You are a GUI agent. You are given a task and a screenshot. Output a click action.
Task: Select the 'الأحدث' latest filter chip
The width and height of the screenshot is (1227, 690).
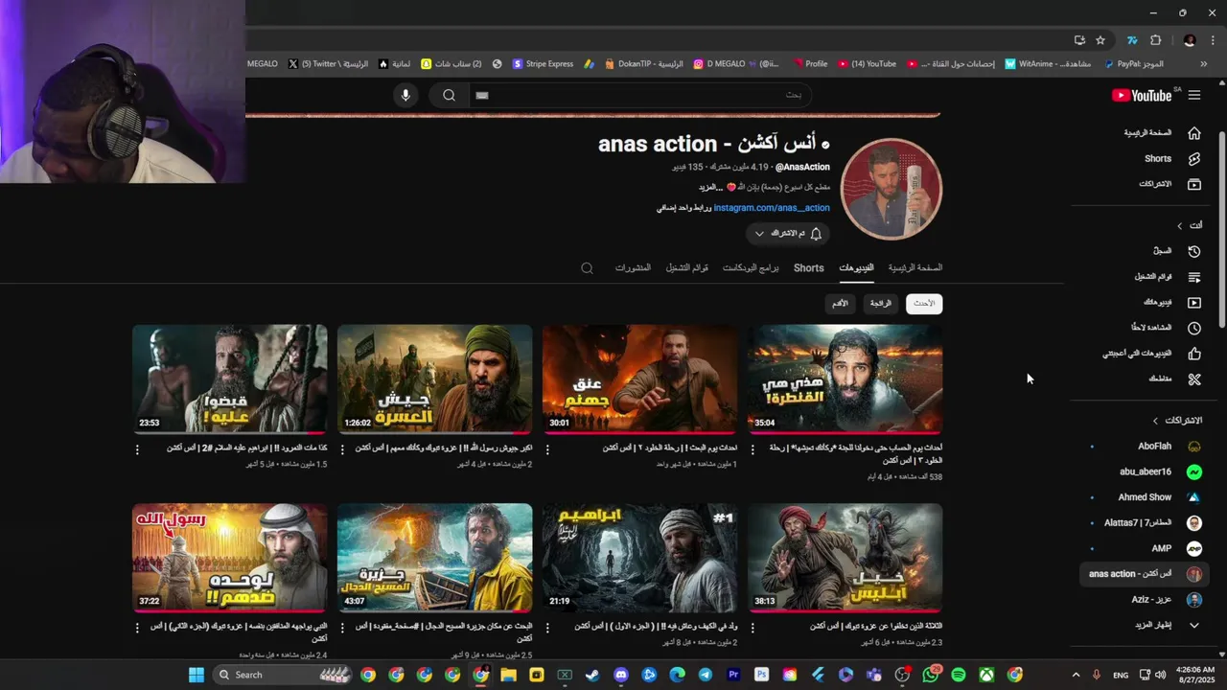tap(924, 304)
